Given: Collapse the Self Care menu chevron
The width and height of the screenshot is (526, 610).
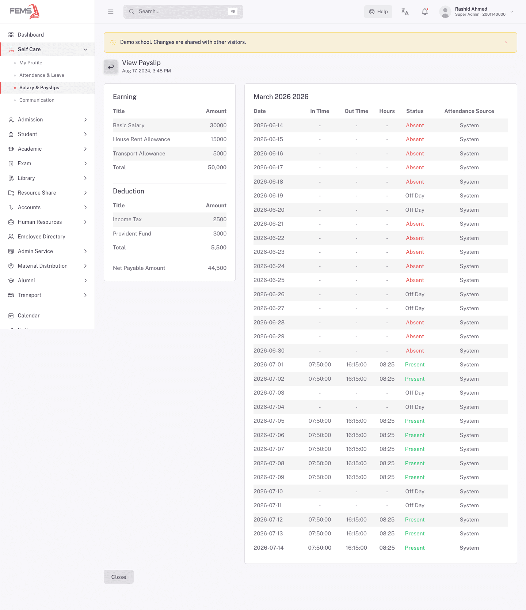Looking at the screenshot, I should click(x=85, y=49).
